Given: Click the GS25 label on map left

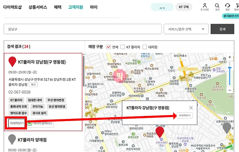Looking at the screenshot, I should pyautogui.click(x=90, y=68).
